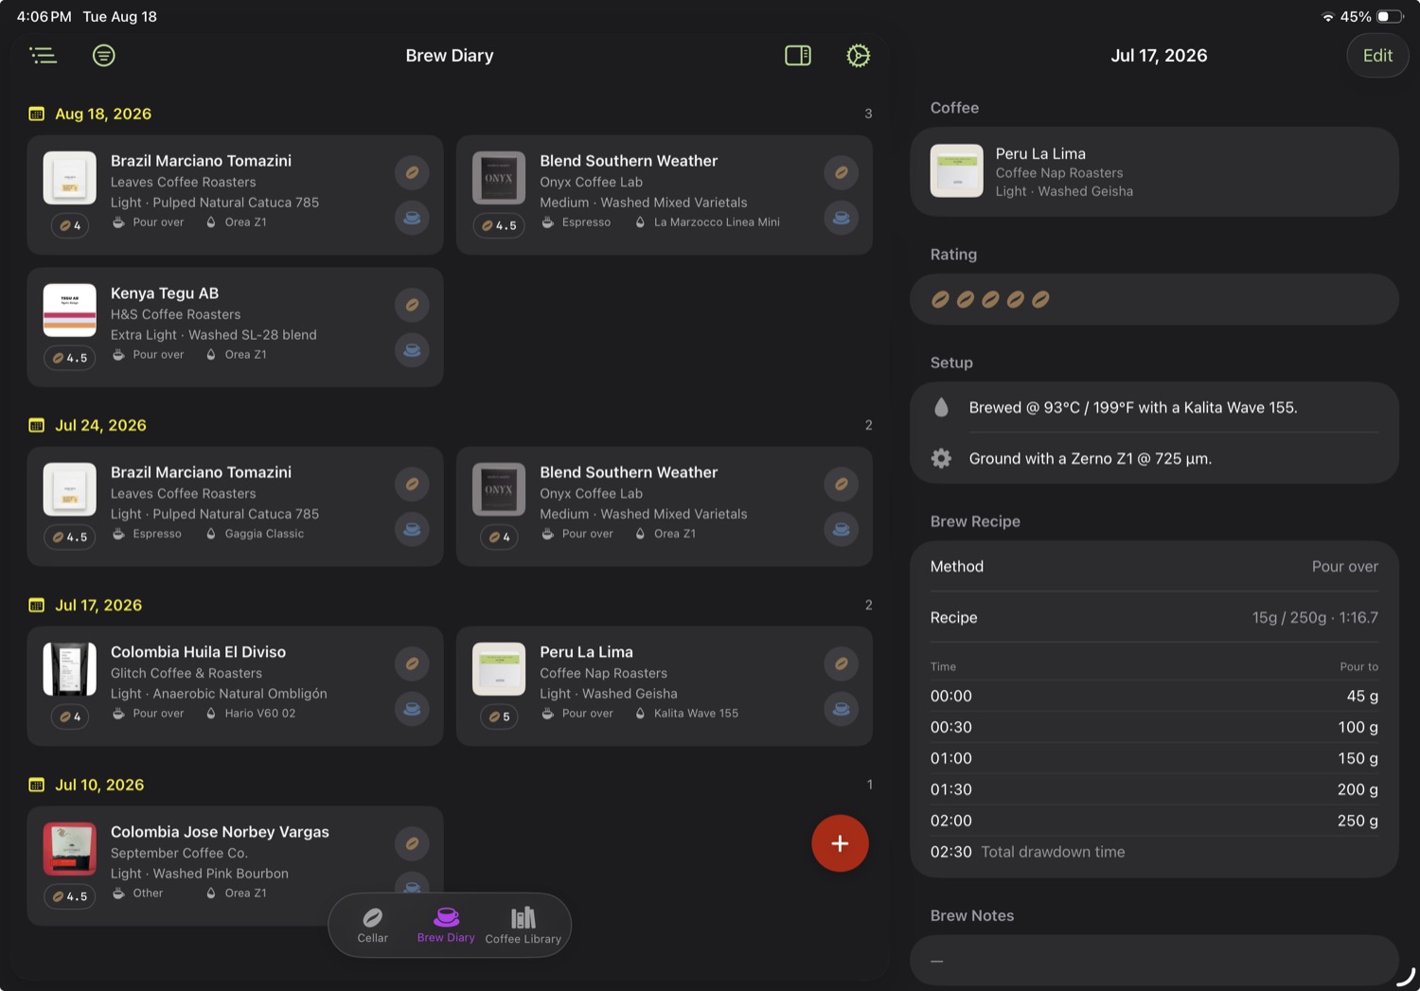The height and width of the screenshot is (991, 1420).
Task: Tap the cup icon on Aug 18 Blend Southern Weather
Action: 841,218
